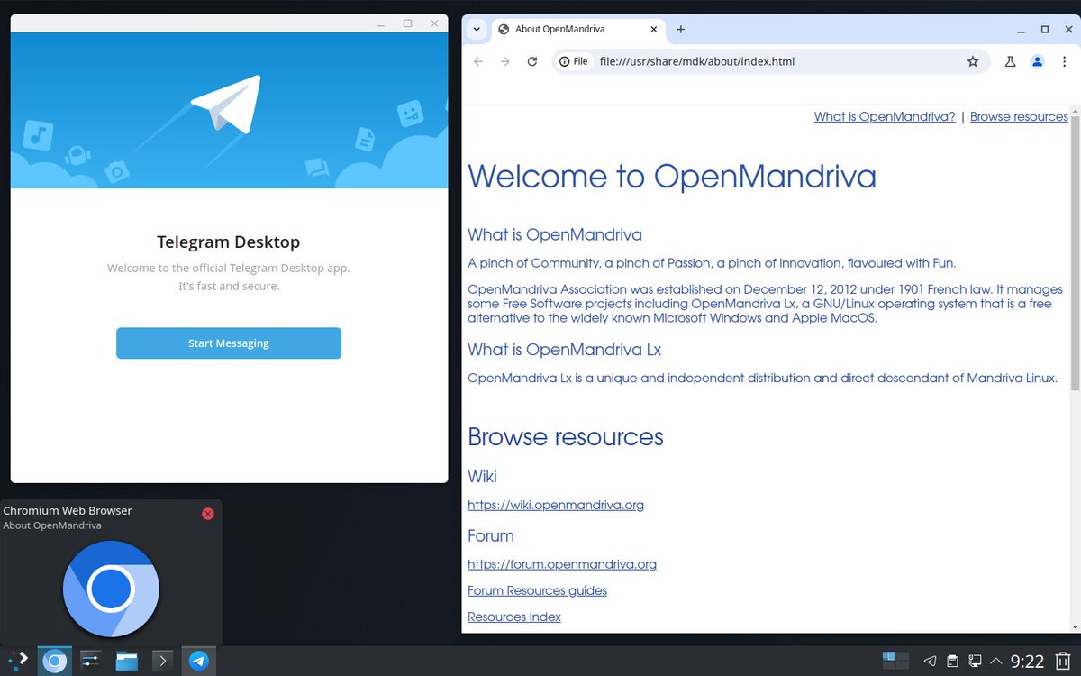Click the browser Forward arrow
The height and width of the screenshot is (676, 1081).
pyautogui.click(x=505, y=61)
